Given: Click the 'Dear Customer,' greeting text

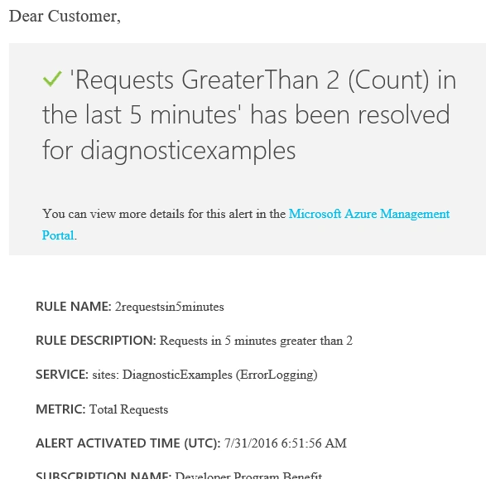Looking at the screenshot, I should pyautogui.click(x=65, y=16).
